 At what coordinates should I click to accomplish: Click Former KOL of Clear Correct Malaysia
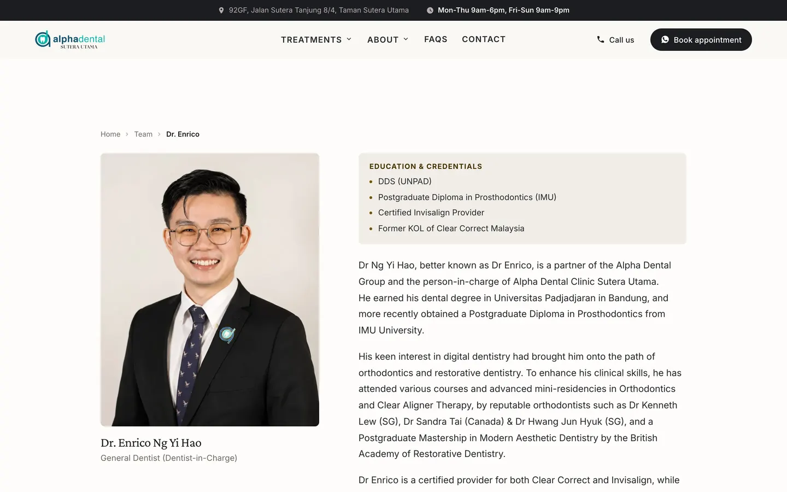point(451,229)
